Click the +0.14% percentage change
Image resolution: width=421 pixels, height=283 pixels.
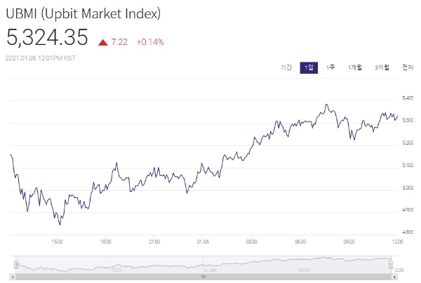click(150, 42)
